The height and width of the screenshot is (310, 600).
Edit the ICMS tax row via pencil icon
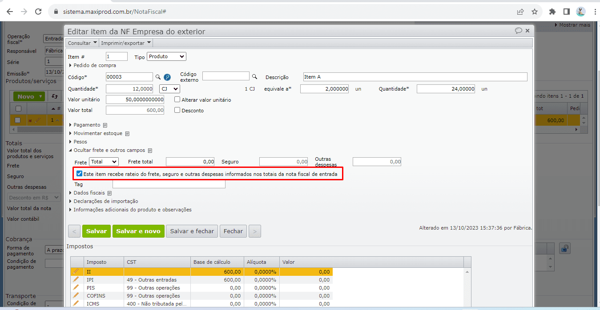coord(76,303)
